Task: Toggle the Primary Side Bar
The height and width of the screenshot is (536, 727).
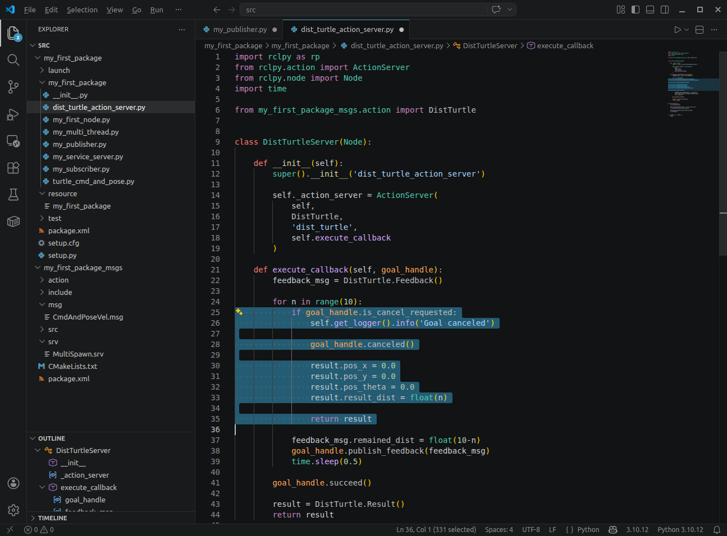Action: click(x=635, y=10)
